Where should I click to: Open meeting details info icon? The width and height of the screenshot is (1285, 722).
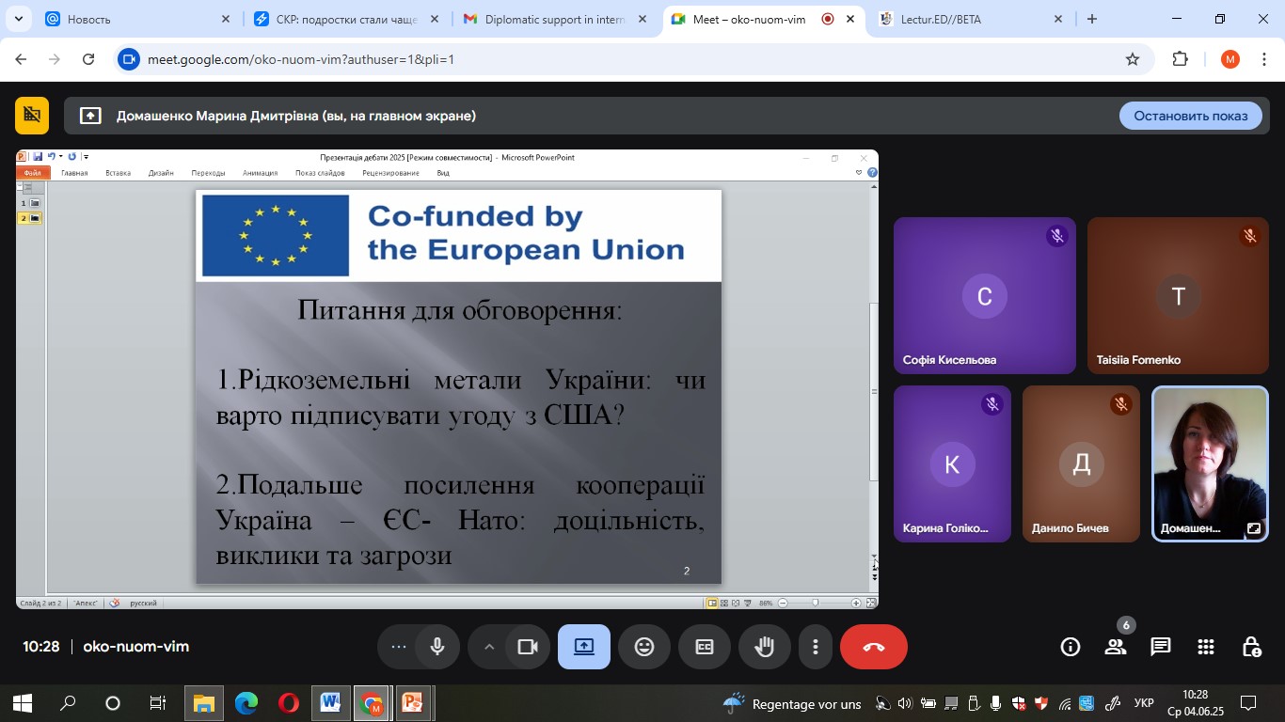pyautogui.click(x=1070, y=647)
